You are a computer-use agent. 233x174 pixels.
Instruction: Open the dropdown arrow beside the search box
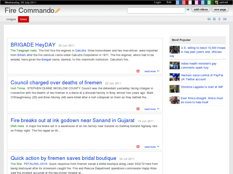pyautogui.click(x=188, y=10)
